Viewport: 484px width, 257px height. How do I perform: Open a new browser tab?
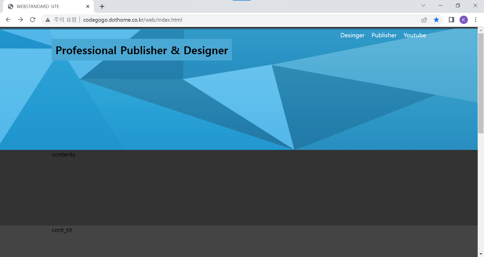pos(102,7)
